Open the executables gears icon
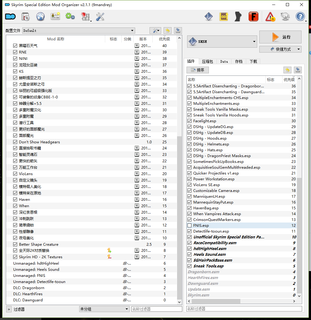This screenshot has width=311, height=320. (x=70, y=16)
